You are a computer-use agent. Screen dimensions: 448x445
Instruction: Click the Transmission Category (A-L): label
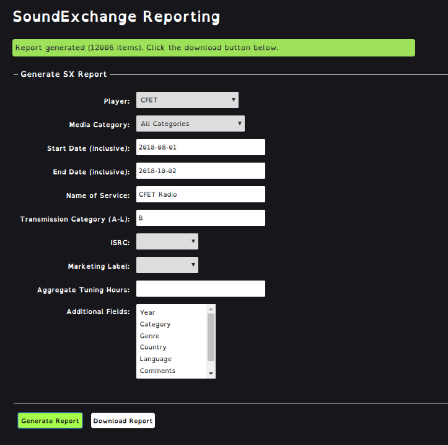(x=75, y=219)
